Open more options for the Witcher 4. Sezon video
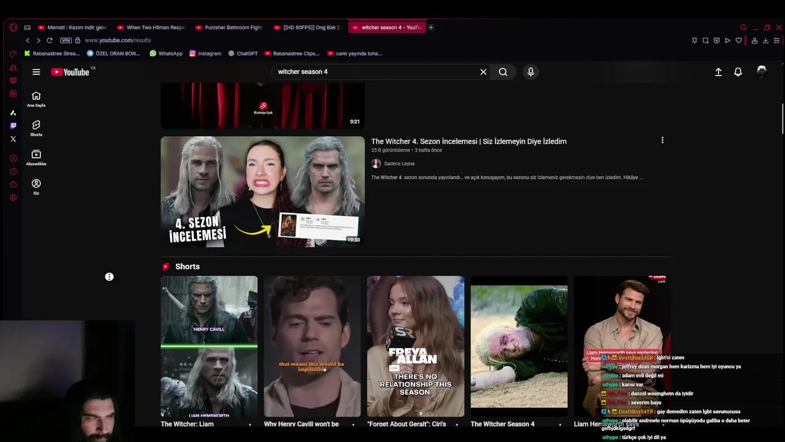 (x=662, y=141)
